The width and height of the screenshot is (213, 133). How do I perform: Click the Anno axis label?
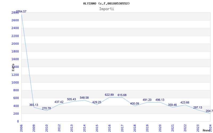(207, 130)
